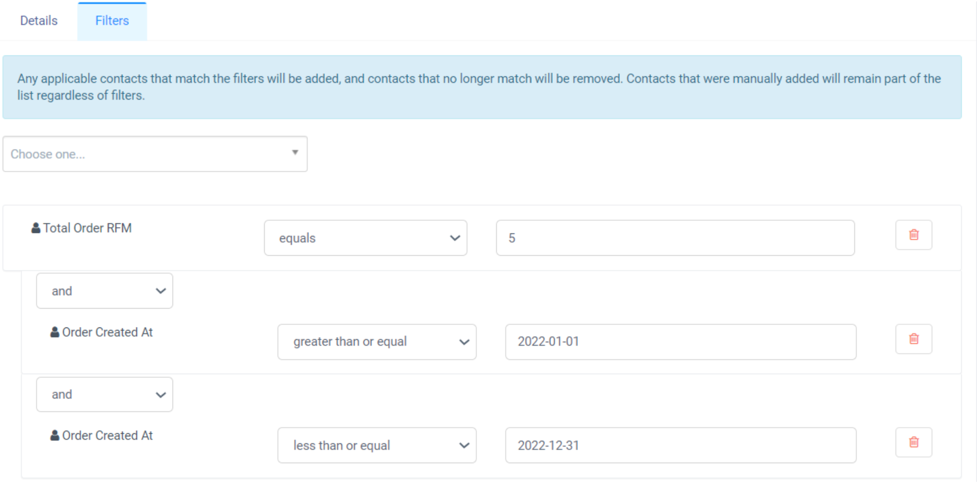Expand the less than or equal dropdown
This screenshot has width=977, height=482.
point(377,445)
